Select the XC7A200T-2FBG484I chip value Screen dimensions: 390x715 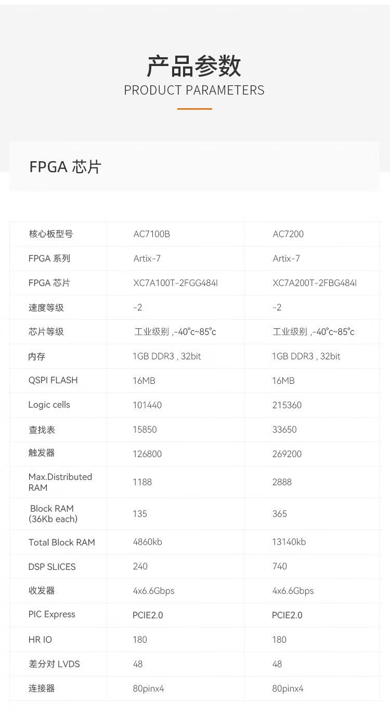pyautogui.click(x=315, y=283)
